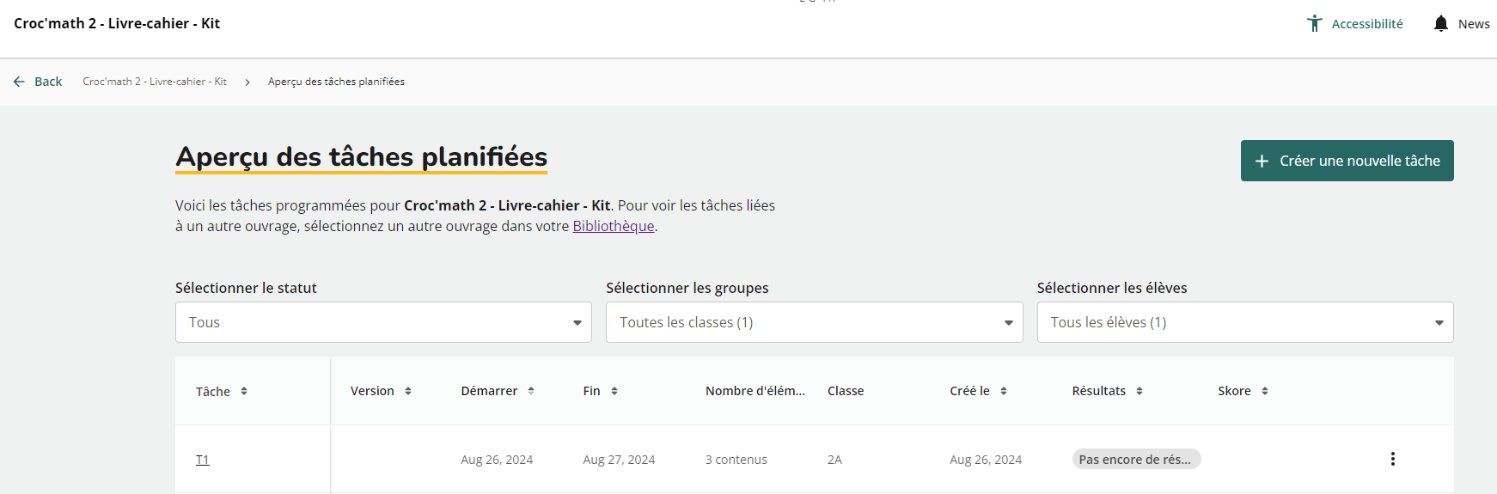
Task: Open the Bibliothèque link
Action: point(614,226)
